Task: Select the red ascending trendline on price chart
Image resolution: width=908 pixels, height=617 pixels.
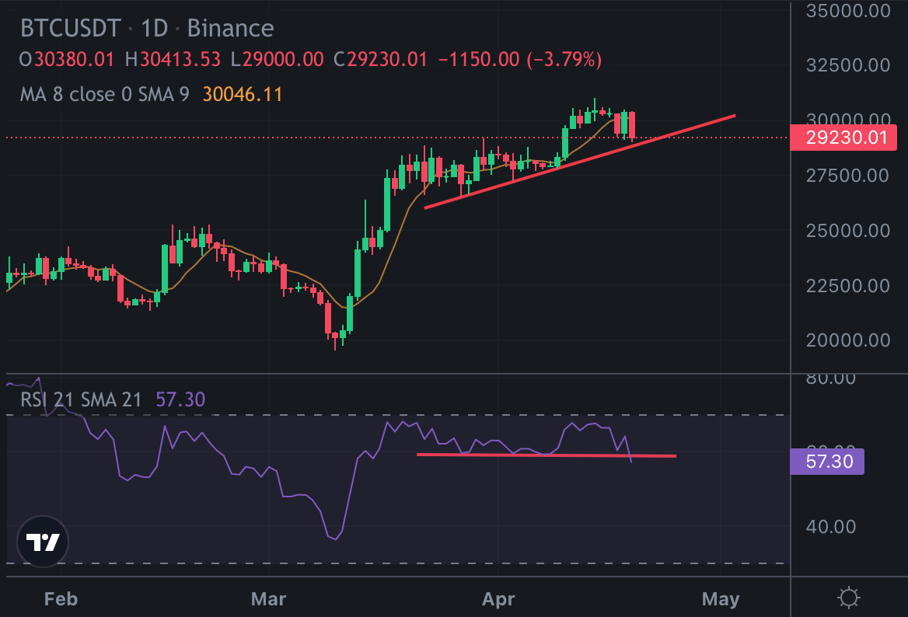Action: pyautogui.click(x=580, y=162)
